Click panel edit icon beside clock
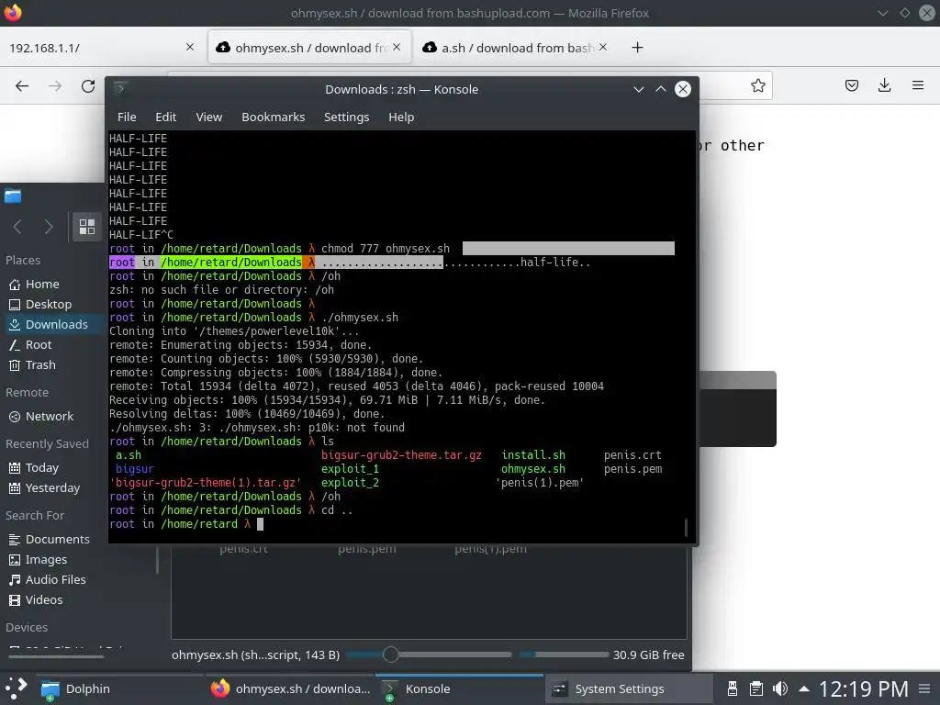The width and height of the screenshot is (940, 705). [x=925, y=688]
